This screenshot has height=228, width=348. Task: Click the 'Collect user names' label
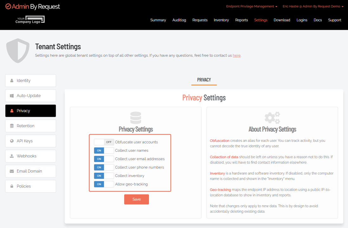click(x=132, y=150)
